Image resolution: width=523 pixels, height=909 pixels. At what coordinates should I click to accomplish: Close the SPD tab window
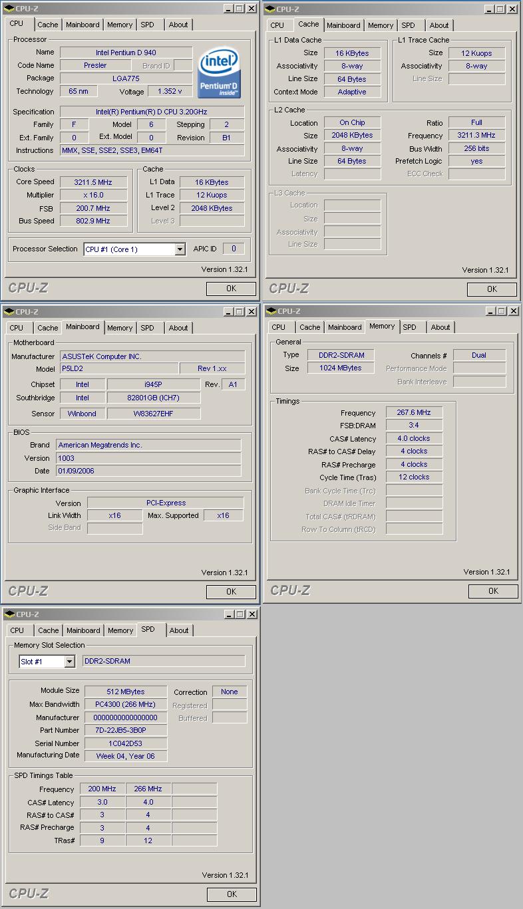pos(252,614)
